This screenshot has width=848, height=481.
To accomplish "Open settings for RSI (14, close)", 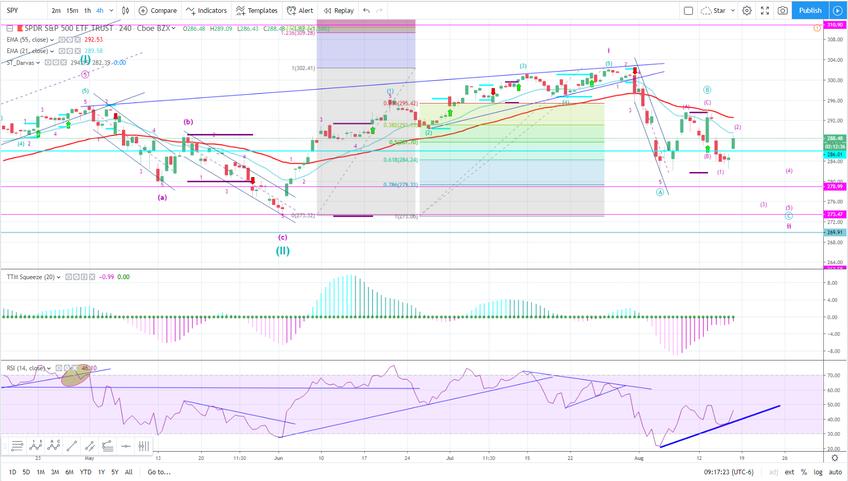I will [67, 368].
